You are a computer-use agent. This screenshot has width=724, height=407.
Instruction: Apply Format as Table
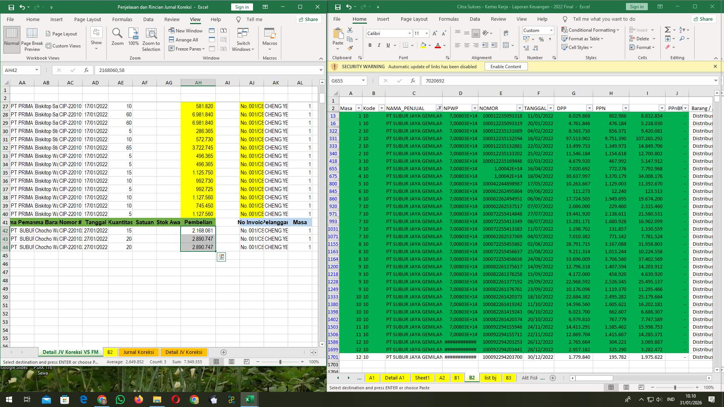click(x=583, y=38)
